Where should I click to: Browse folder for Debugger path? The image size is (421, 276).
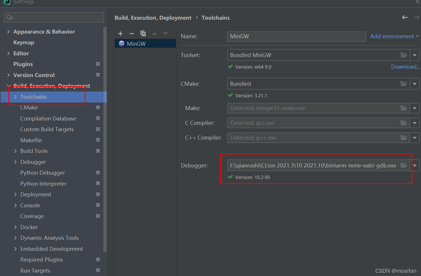pos(404,165)
